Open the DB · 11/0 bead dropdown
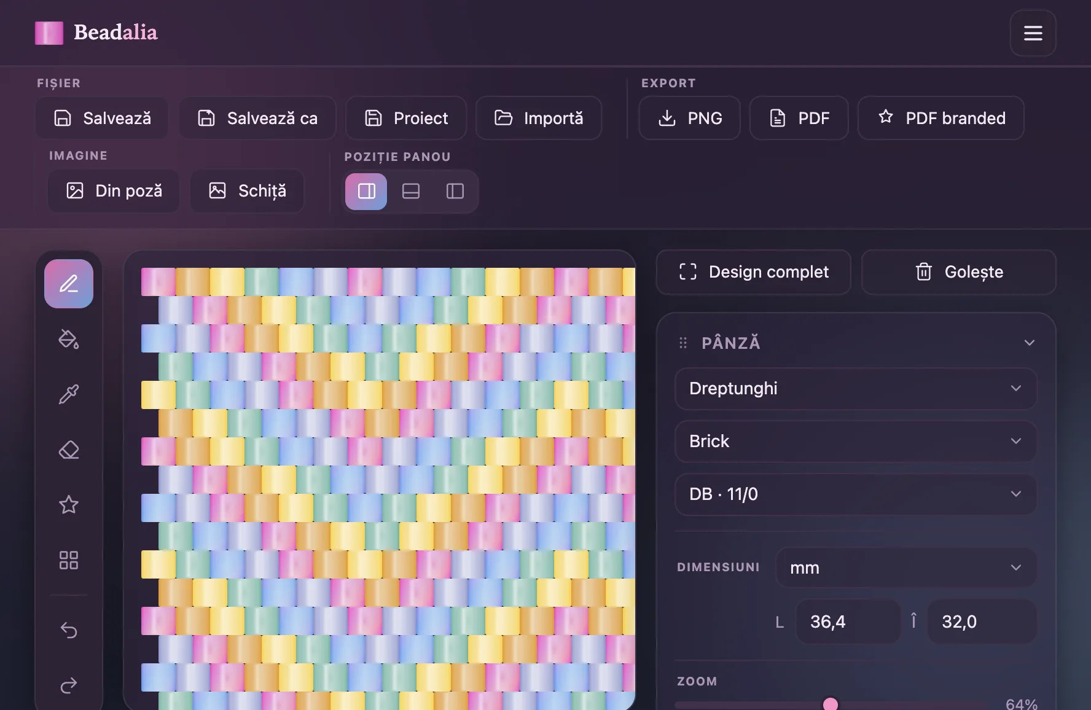 click(856, 494)
